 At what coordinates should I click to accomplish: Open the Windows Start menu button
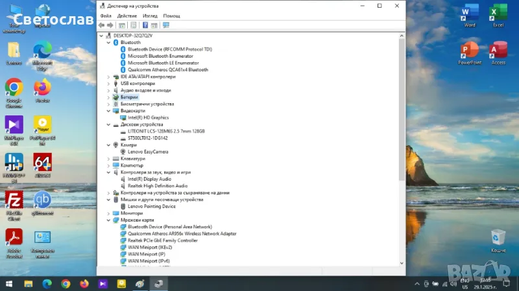[x=9, y=283]
